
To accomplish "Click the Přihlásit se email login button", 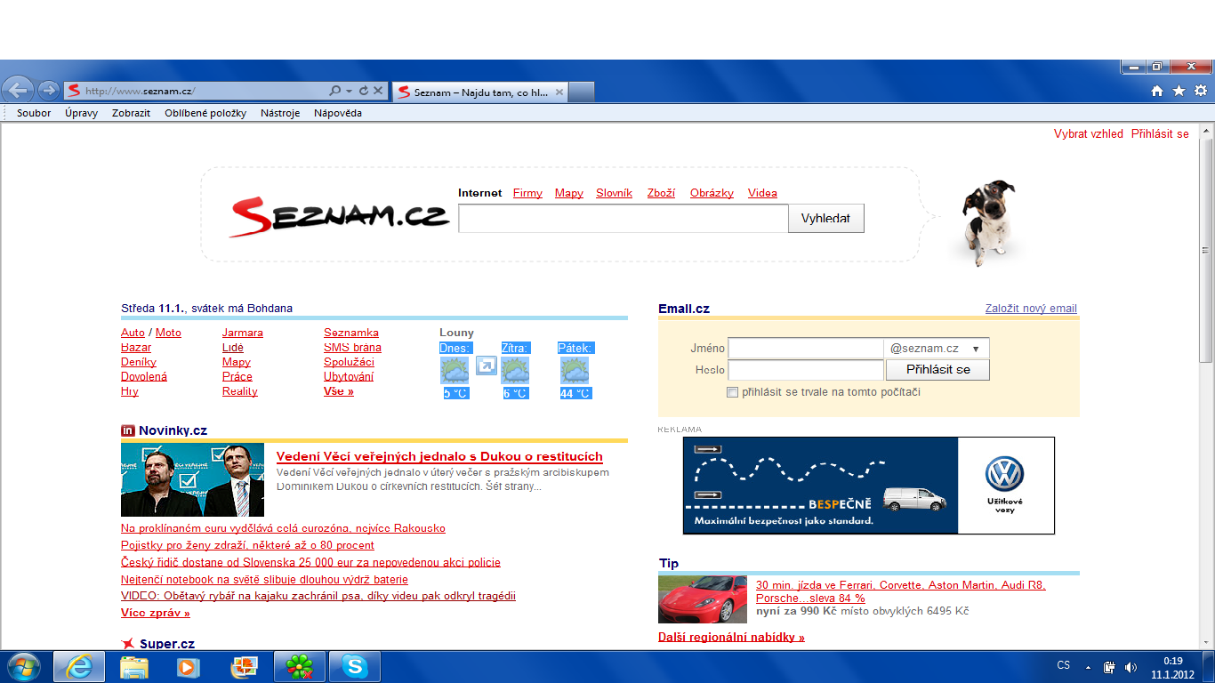I will [x=938, y=370].
